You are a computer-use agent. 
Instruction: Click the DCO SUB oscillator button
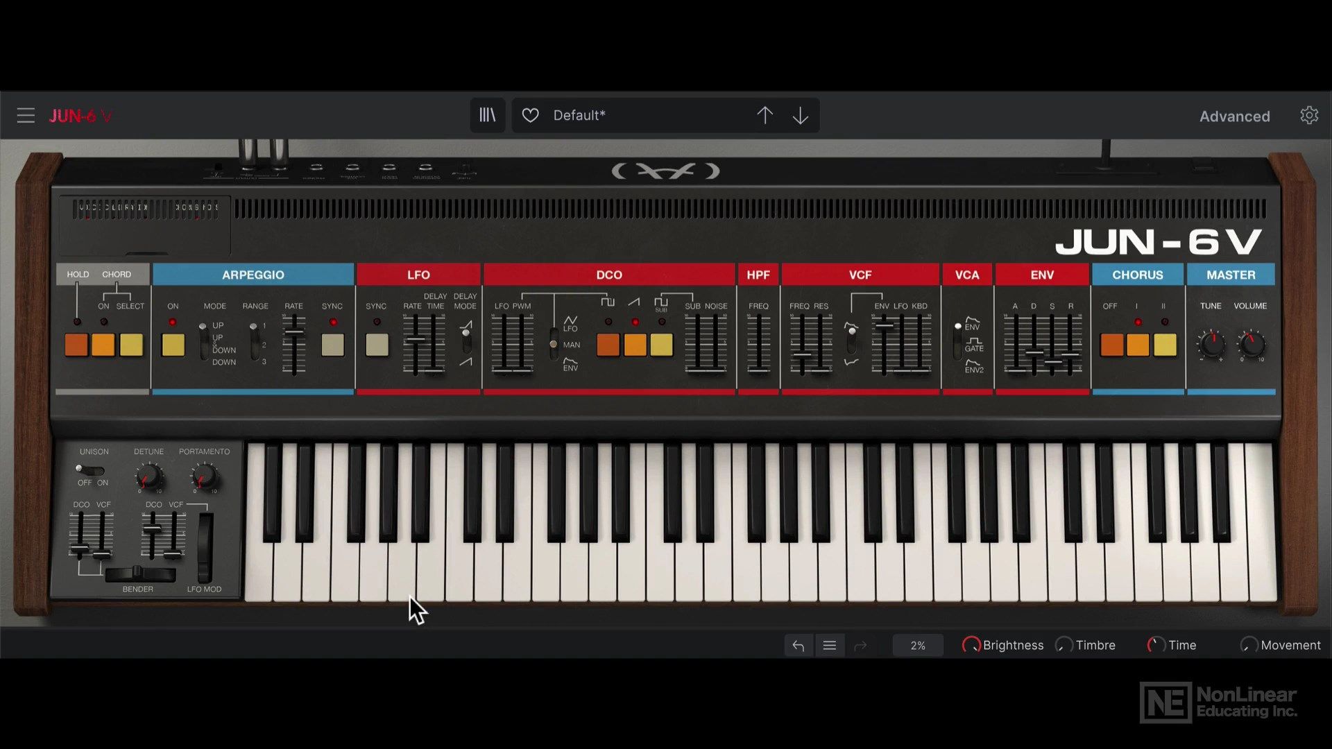[663, 342]
